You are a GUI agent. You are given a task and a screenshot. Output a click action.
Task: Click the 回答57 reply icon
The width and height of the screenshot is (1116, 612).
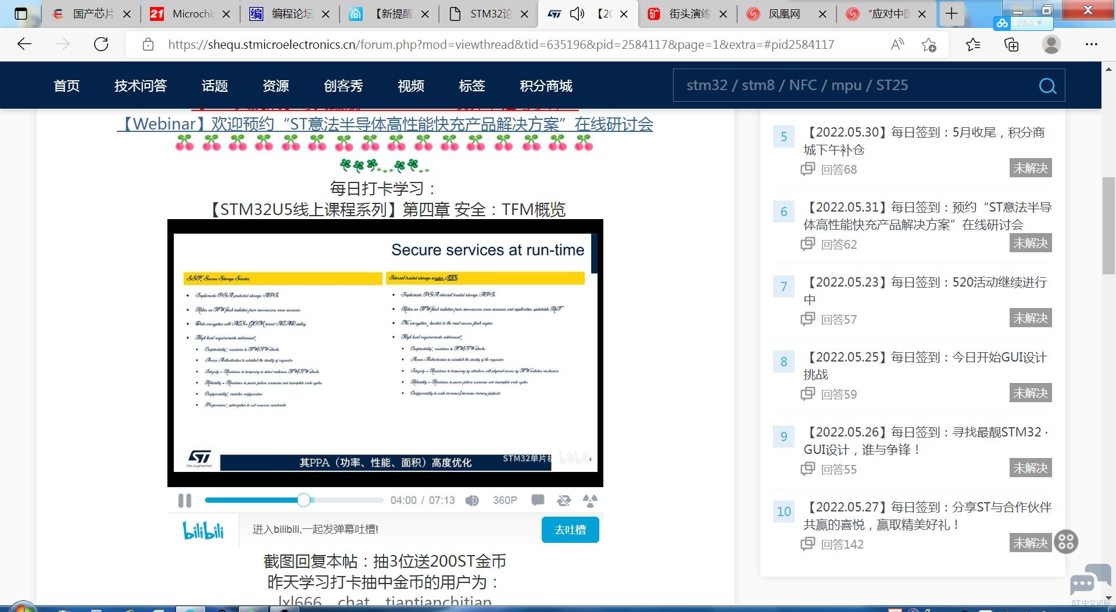pyautogui.click(x=807, y=319)
